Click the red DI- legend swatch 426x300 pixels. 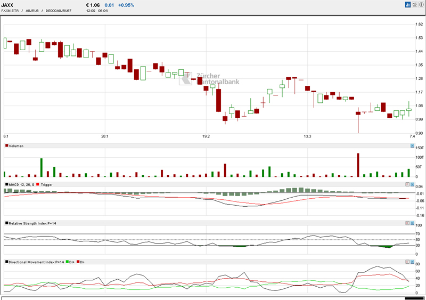(x=78, y=262)
